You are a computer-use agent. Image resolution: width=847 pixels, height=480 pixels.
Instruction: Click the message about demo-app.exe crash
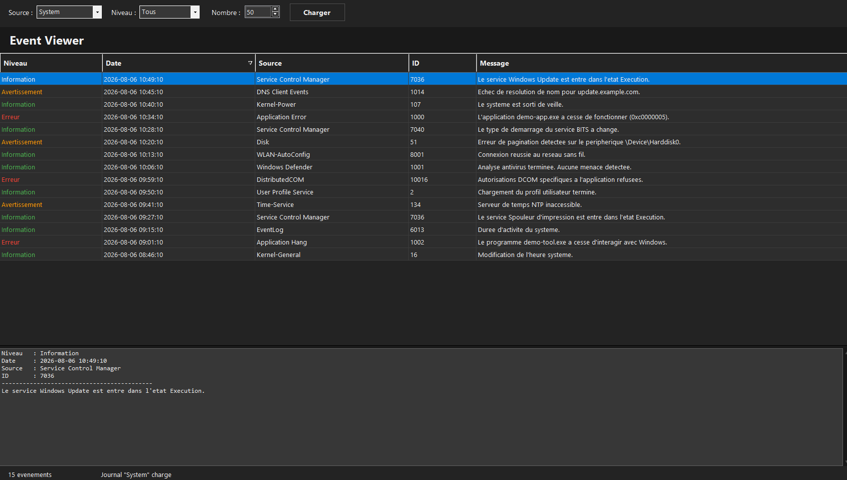click(x=573, y=117)
